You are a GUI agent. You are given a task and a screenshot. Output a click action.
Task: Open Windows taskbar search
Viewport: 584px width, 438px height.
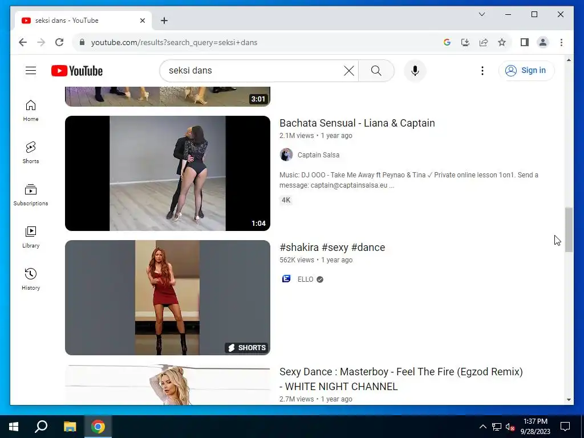[41, 427]
